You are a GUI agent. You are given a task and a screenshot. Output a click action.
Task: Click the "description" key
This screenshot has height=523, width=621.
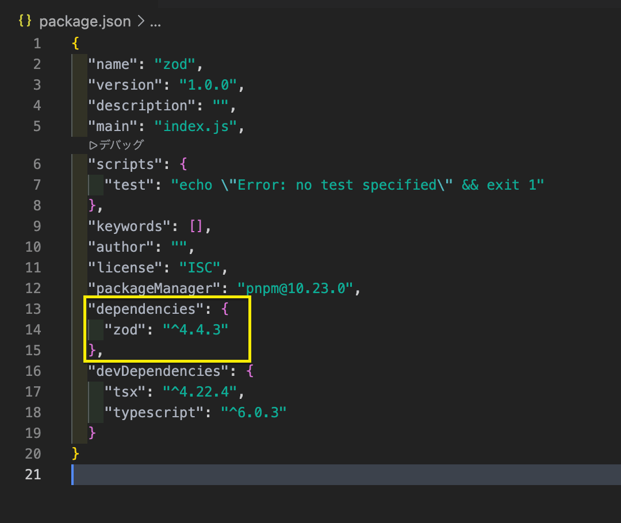142,106
